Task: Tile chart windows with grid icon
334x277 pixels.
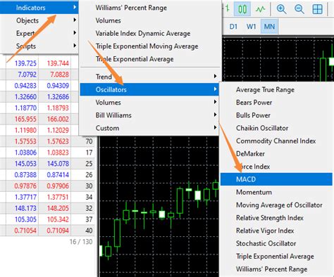Action: 317,9
